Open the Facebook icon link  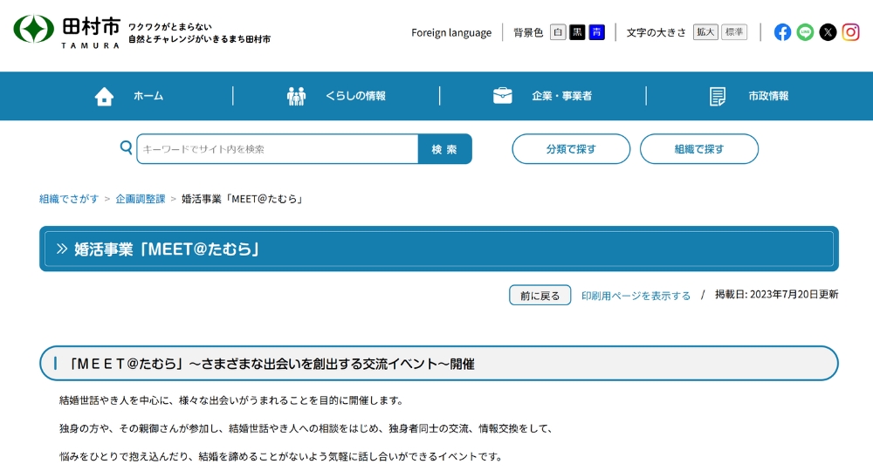click(x=783, y=32)
